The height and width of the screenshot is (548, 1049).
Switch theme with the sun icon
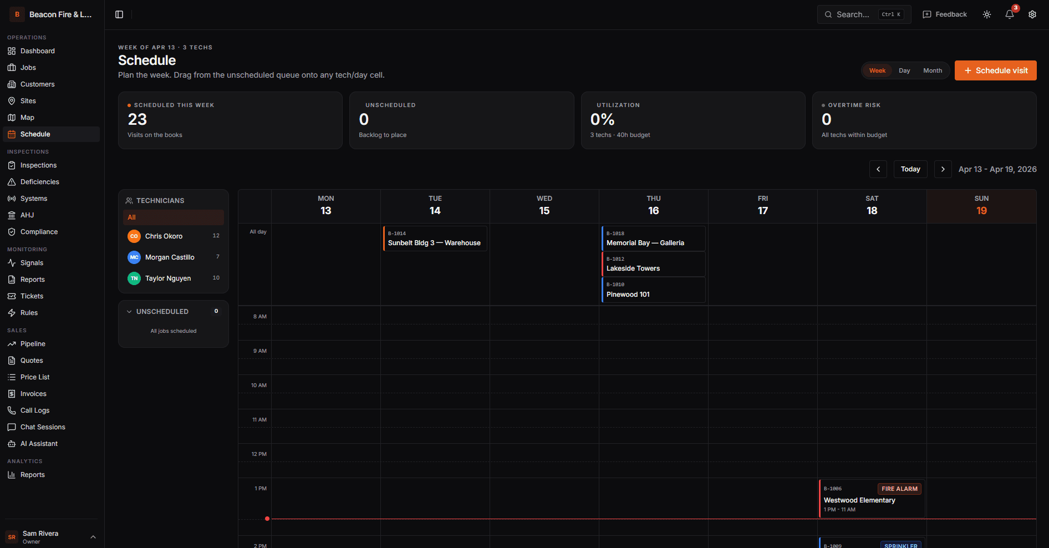pyautogui.click(x=986, y=14)
